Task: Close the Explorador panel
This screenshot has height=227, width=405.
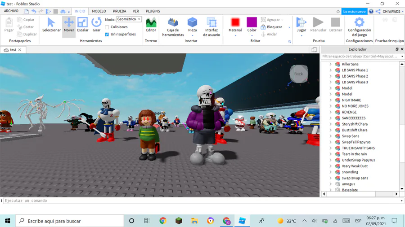Action: pyautogui.click(x=402, y=49)
